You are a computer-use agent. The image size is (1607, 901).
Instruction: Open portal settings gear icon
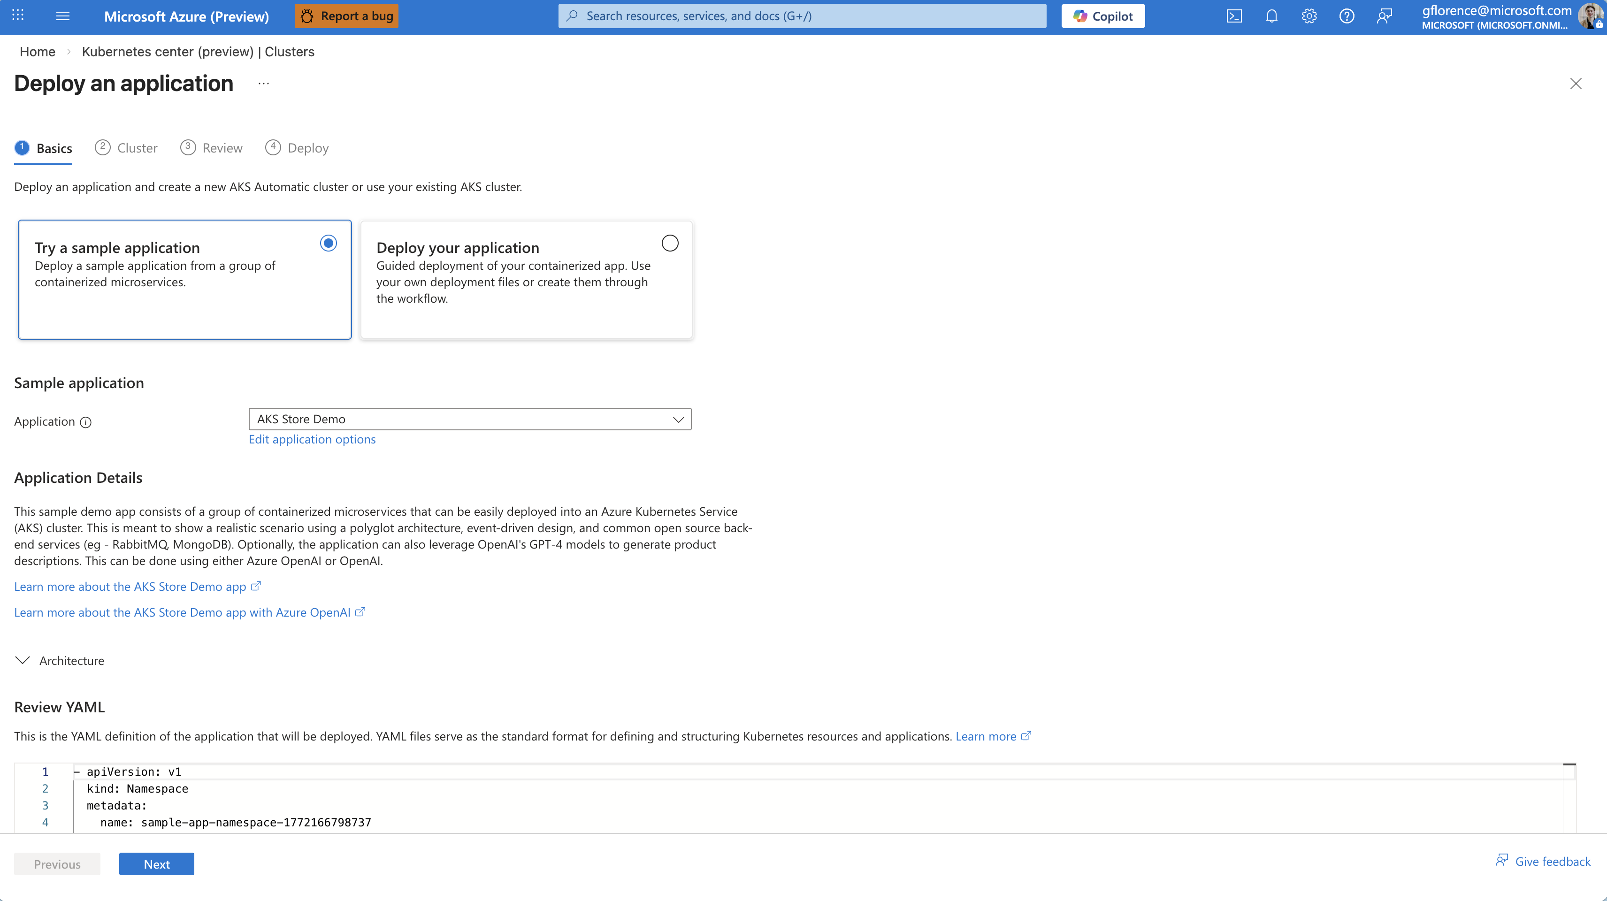pyautogui.click(x=1309, y=16)
